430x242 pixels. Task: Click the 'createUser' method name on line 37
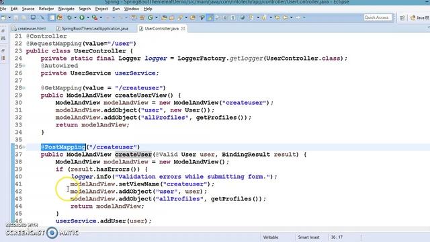(133, 155)
